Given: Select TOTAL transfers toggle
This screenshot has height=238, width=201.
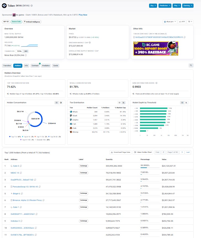Looking at the screenshot, I should pyautogui.click(x=19, y=51).
